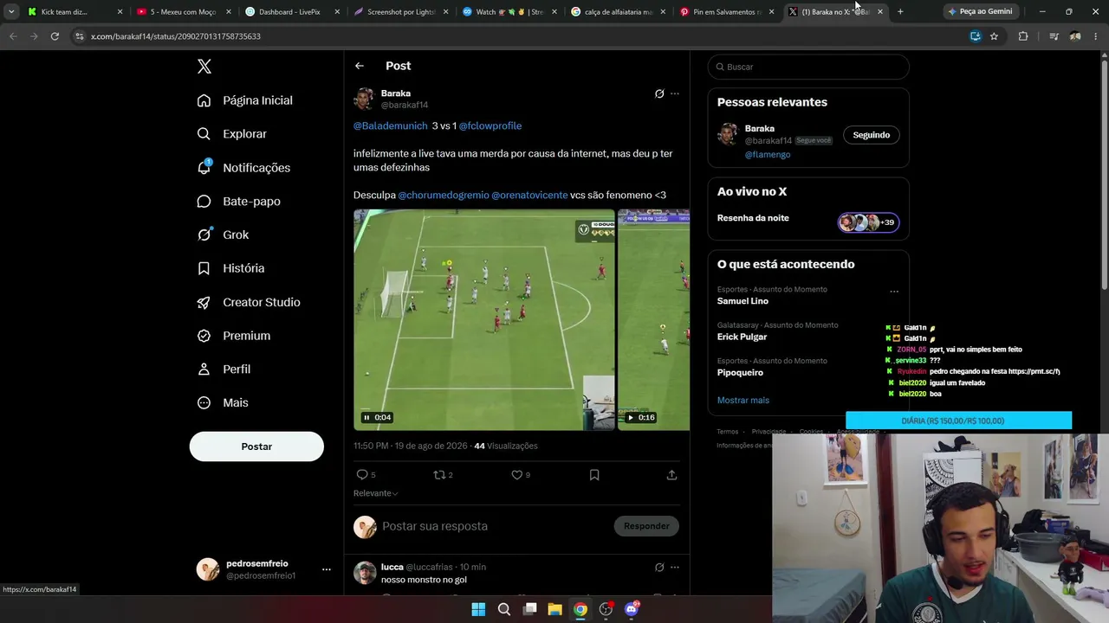Open Creator Studio
Image resolution: width=1109 pixels, height=623 pixels.
[248, 302]
